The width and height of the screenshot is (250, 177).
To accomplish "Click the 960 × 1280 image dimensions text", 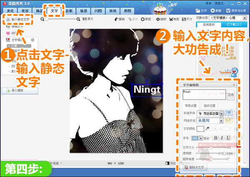I will coord(115,163).
